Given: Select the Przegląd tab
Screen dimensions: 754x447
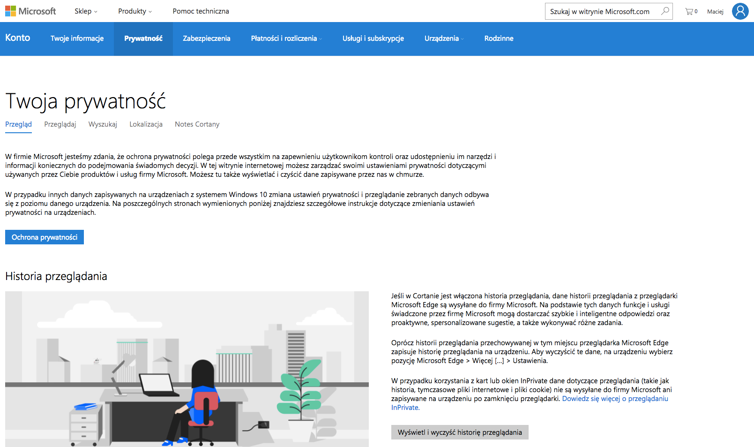Looking at the screenshot, I should (19, 124).
